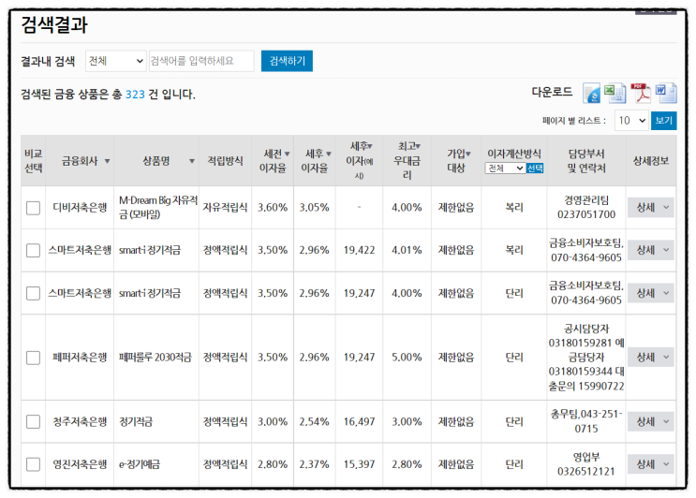Click the 323 result count

pyautogui.click(x=135, y=95)
